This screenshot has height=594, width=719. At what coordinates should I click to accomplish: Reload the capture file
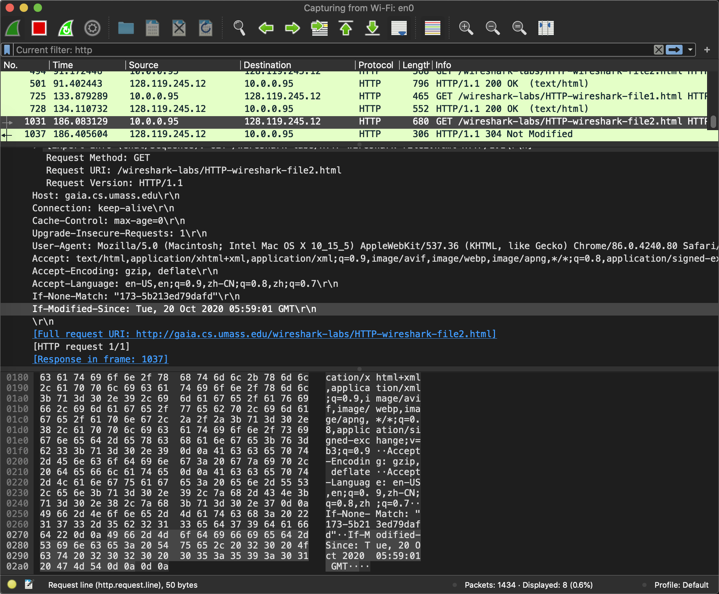(205, 28)
